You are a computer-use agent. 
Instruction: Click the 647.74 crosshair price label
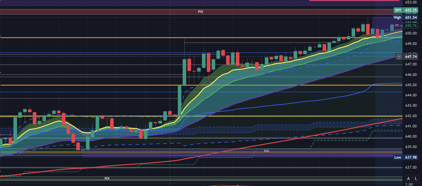click(411, 56)
